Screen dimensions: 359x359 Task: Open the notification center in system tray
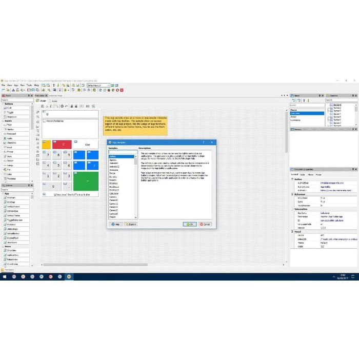click(353, 277)
